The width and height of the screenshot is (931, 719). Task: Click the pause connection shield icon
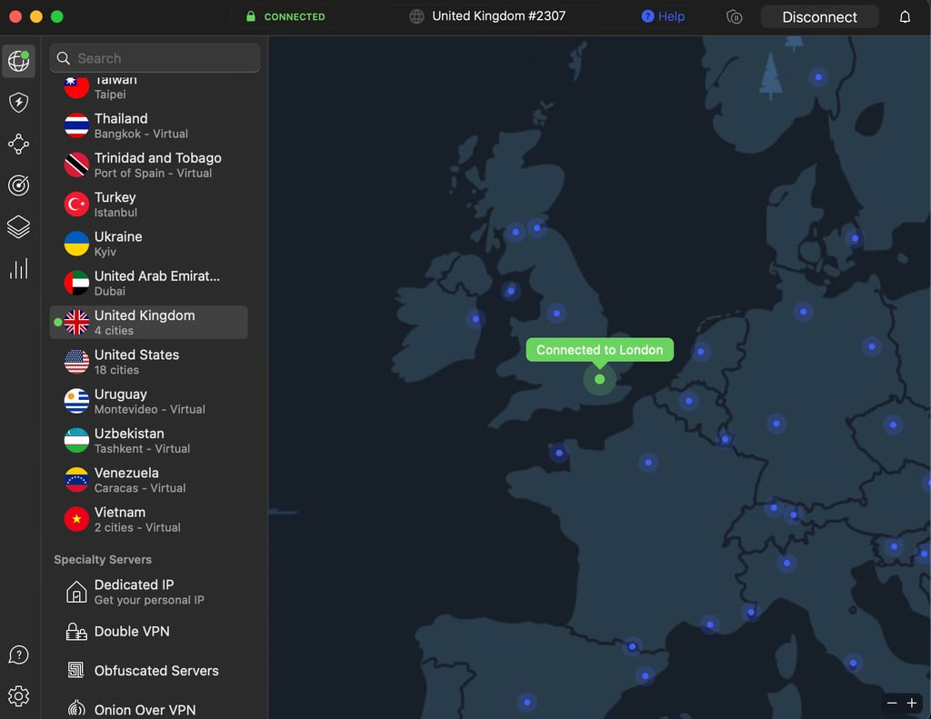point(735,16)
